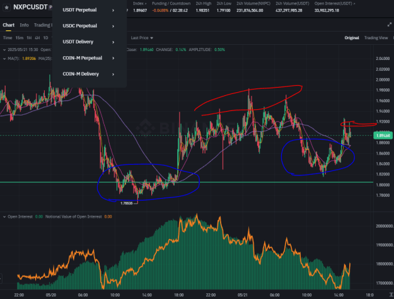The image size is (394, 299).
Task: Collapse the Open Interest indicator legend
Action: click(x=4, y=217)
